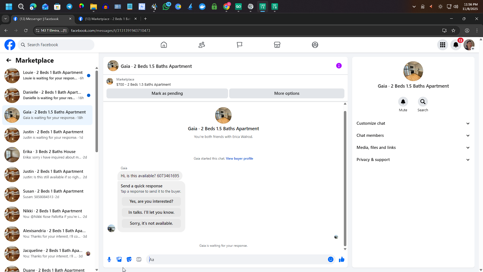Open the View buyer profile link
Image resolution: width=483 pixels, height=272 pixels.
click(x=239, y=159)
